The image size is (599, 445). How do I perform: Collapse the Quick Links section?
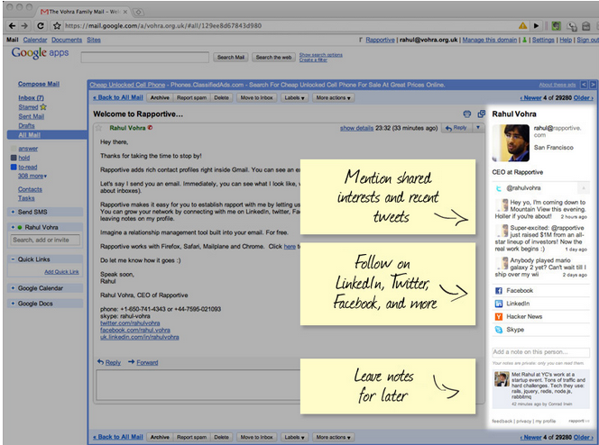[12, 259]
